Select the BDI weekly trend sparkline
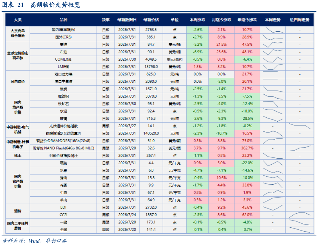Viewport: 318px width, 245px height. click(x=273, y=207)
